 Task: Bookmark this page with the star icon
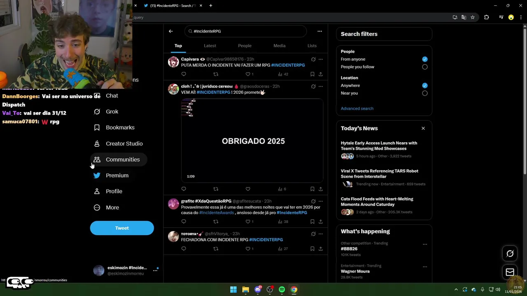click(x=473, y=17)
